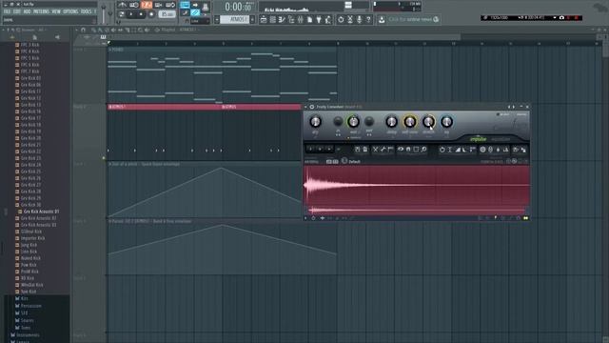Click the stretch knob in Fruity Convolver
This screenshot has width=609, height=343.
(x=428, y=122)
